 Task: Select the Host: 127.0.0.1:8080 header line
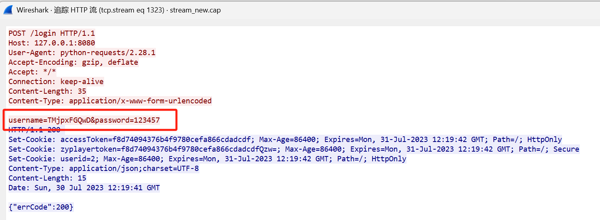(52, 43)
